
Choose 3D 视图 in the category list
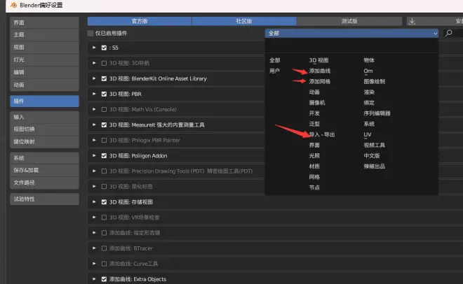pyautogui.click(x=318, y=60)
